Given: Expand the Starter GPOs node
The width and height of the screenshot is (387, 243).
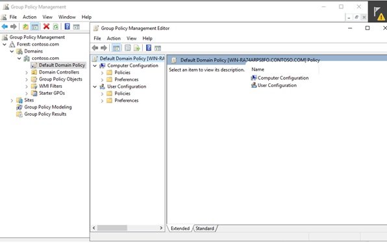Looking at the screenshot, I should coord(27,94).
